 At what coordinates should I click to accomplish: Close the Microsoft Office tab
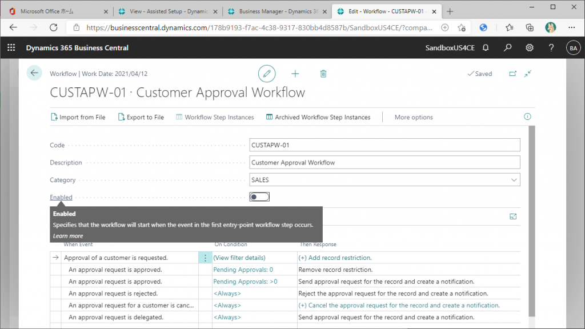(106, 11)
